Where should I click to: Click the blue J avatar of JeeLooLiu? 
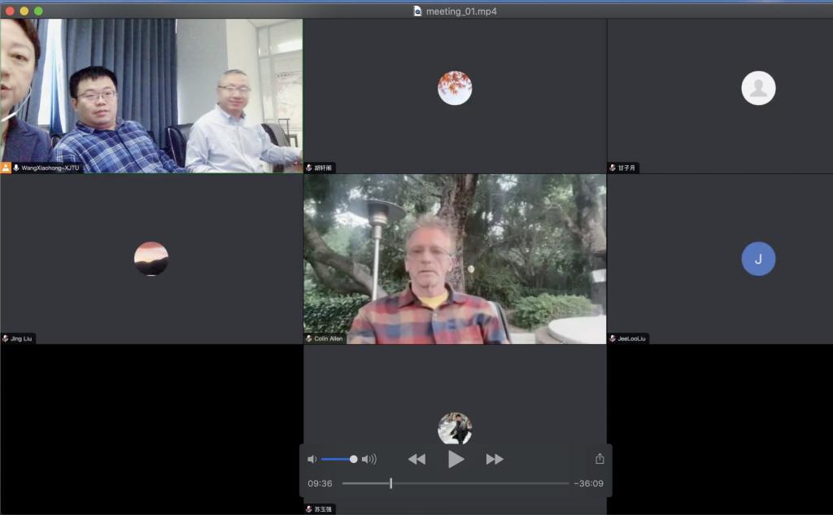coord(758,259)
